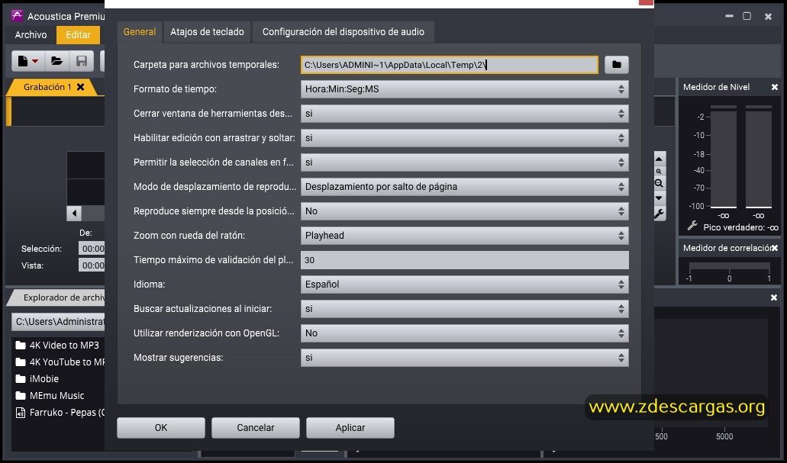Close the preferences dialog with red X
Screen dimensions: 787x463
[646, 2]
